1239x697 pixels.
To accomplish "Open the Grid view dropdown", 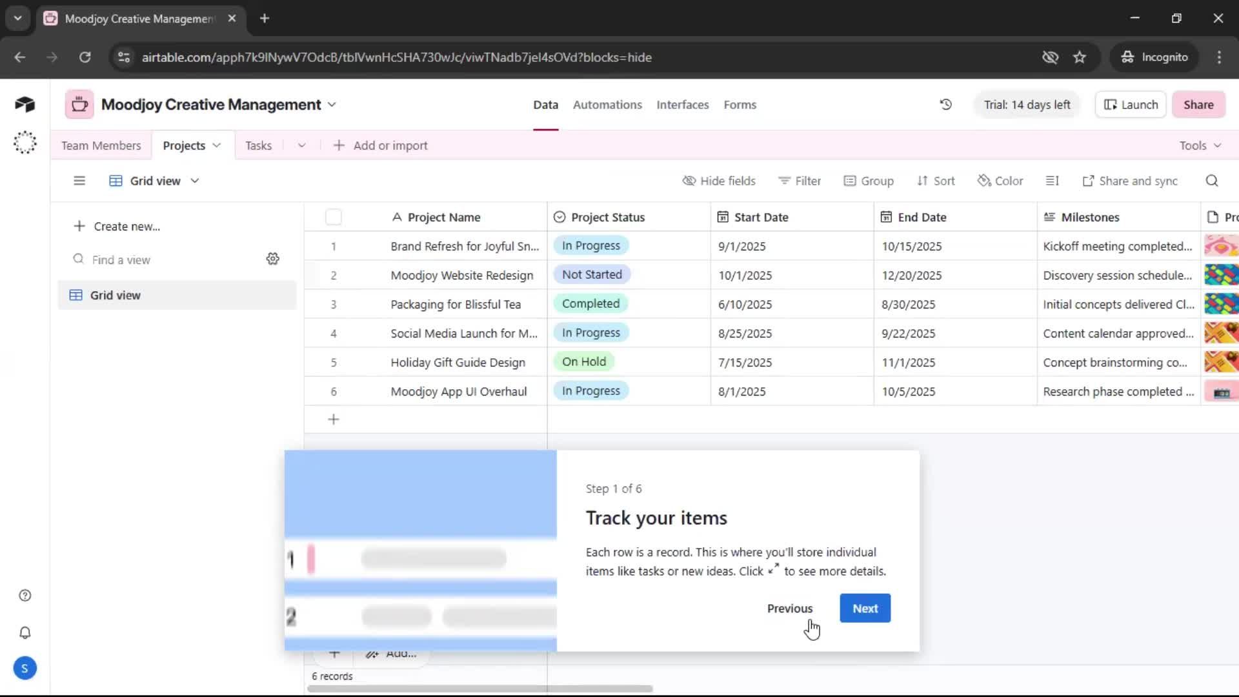I will [154, 181].
